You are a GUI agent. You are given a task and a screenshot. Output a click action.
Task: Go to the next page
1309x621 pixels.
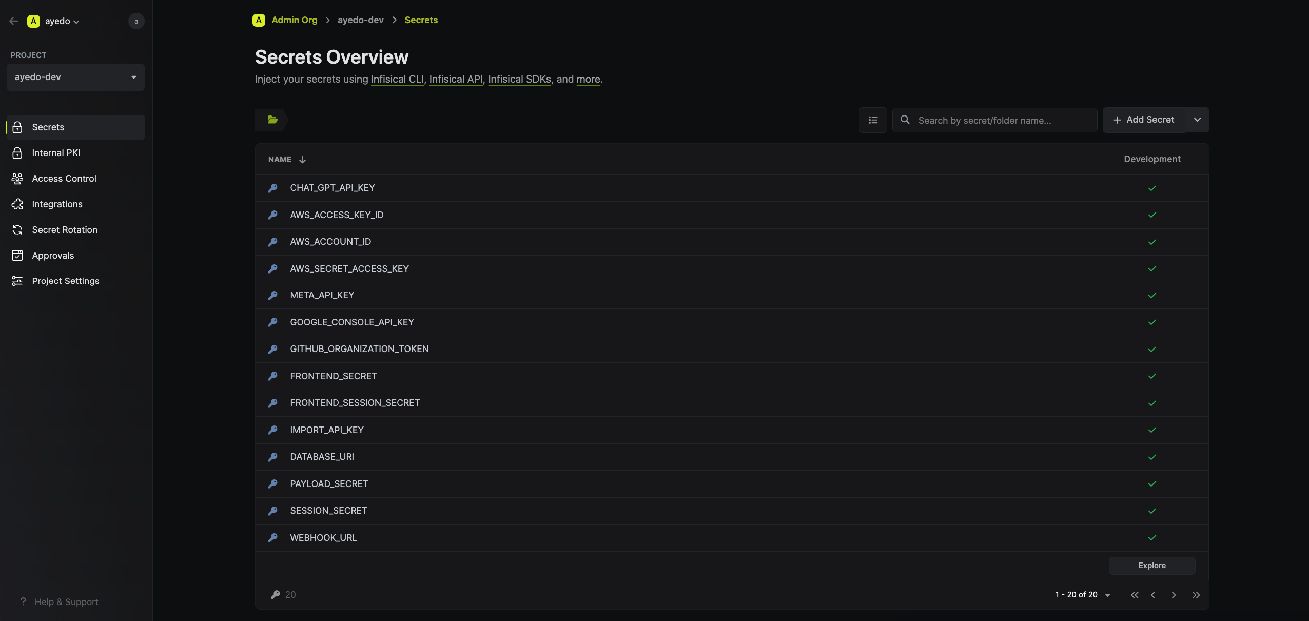pyautogui.click(x=1174, y=595)
